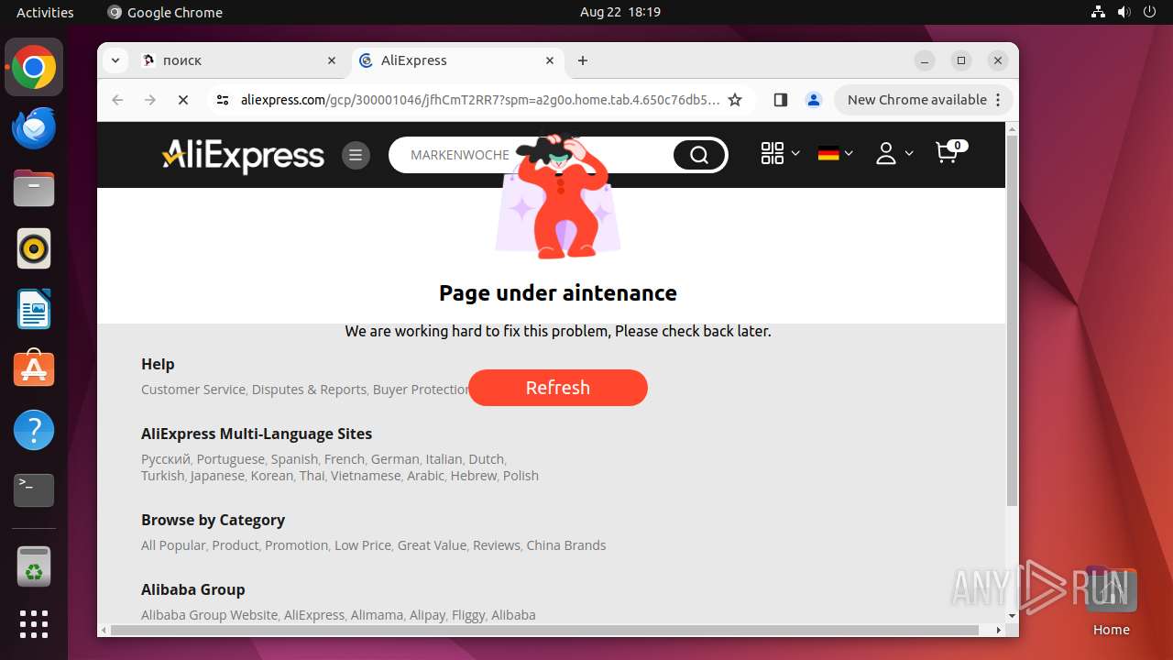Open the Home folder desktop icon
Screen dimensions: 1173x660
pos(1111,601)
